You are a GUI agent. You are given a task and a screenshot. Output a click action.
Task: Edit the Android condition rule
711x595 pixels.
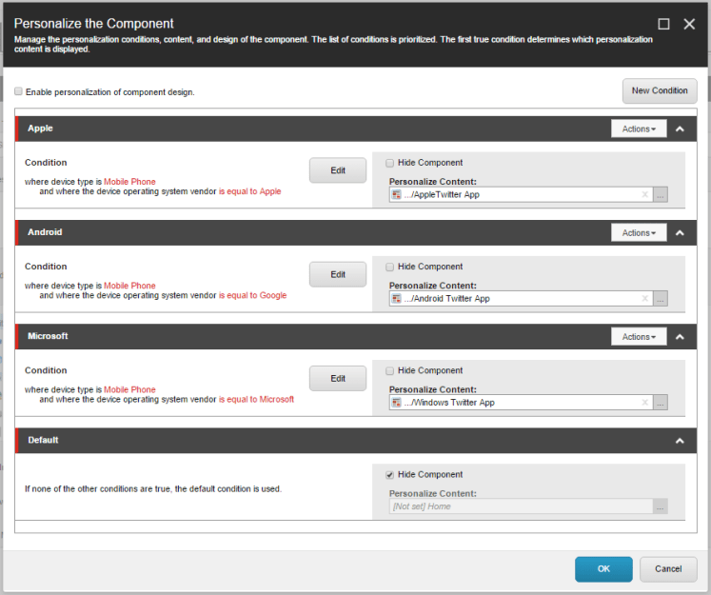click(x=338, y=274)
